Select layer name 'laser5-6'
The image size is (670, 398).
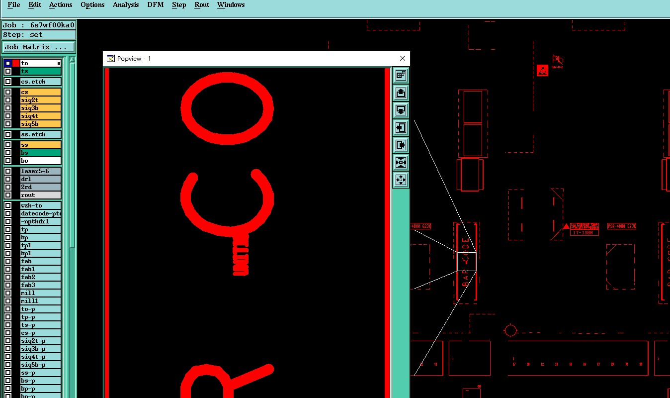(x=40, y=171)
